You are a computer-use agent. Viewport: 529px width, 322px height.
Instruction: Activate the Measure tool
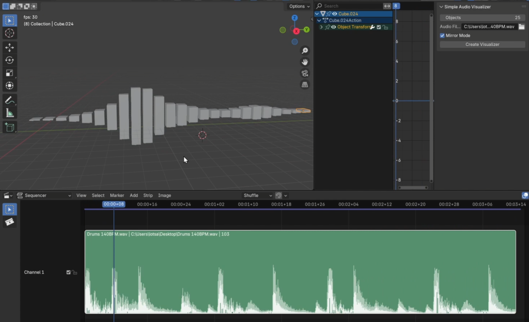pyautogui.click(x=9, y=113)
